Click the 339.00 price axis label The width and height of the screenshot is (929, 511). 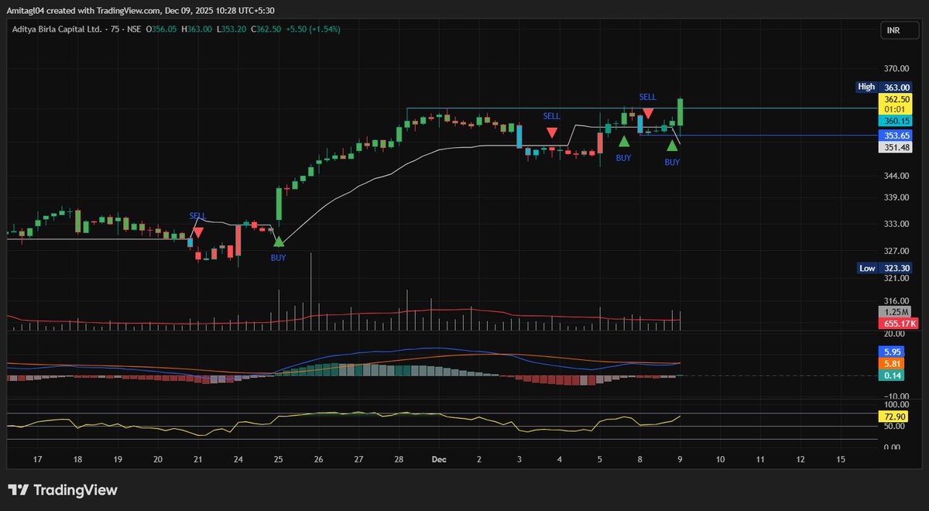[896, 197]
